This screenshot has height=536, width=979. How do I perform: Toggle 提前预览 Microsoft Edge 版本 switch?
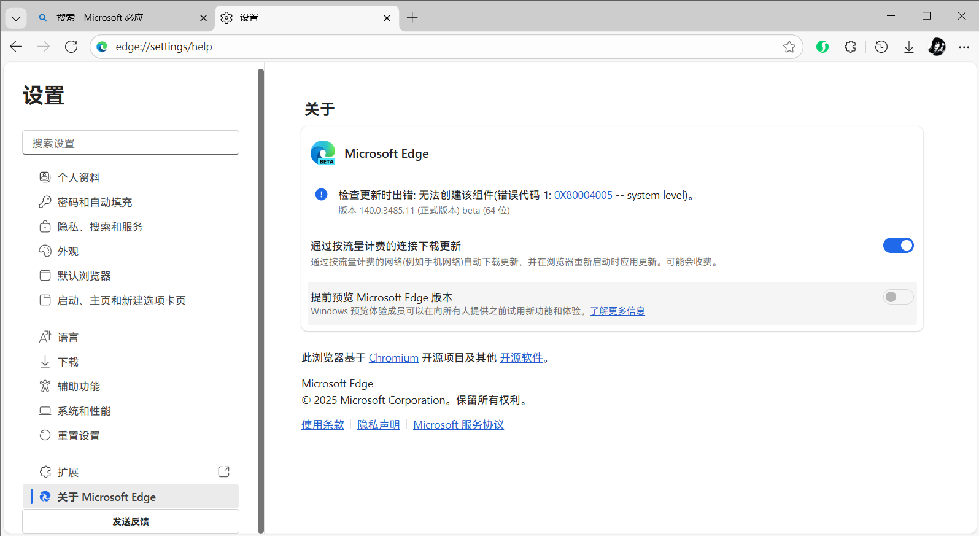point(899,297)
